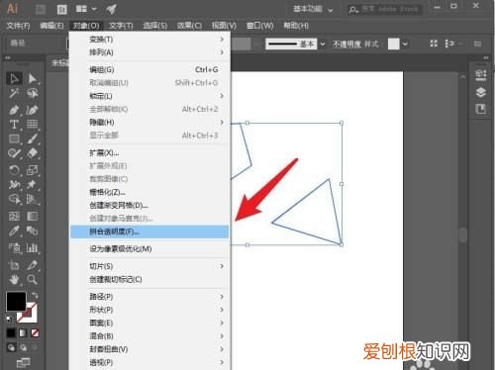Expand the 封套扭曲(V) submenu
Screen dimensions: 495x370
(x=149, y=349)
